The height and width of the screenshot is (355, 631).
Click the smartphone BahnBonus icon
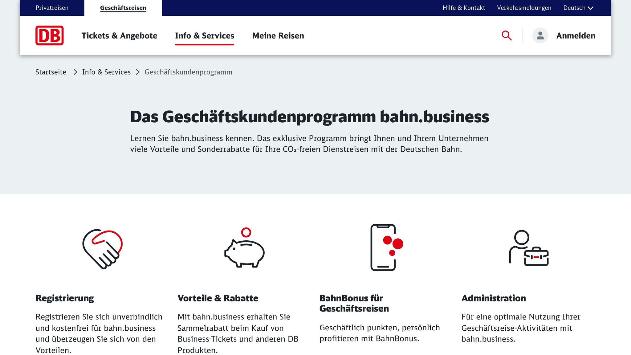pyautogui.click(x=387, y=247)
